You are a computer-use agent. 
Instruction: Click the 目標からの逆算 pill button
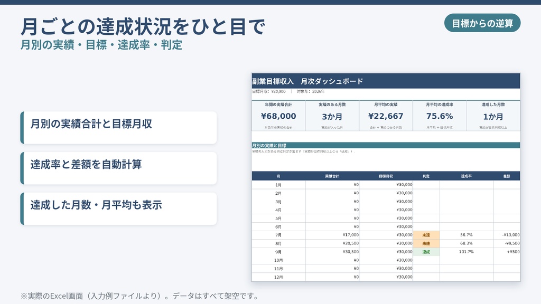(x=482, y=23)
